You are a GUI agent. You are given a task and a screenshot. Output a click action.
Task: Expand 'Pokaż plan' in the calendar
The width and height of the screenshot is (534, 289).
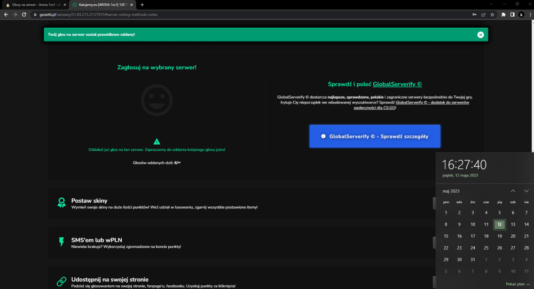pos(517,284)
